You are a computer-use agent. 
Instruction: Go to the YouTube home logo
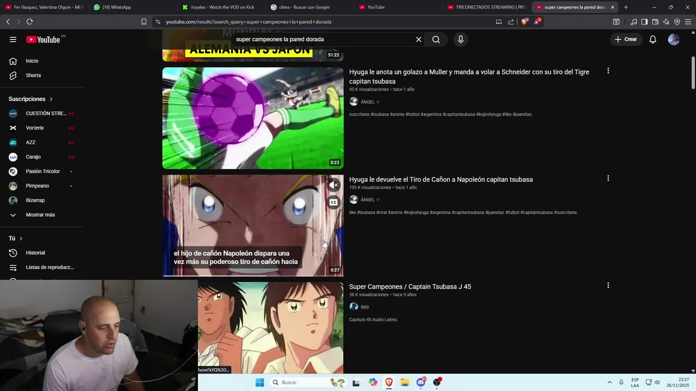coord(43,39)
